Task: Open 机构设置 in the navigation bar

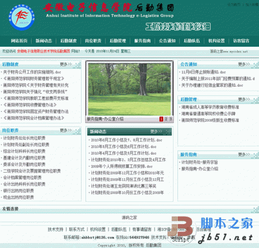Action: 217,41
